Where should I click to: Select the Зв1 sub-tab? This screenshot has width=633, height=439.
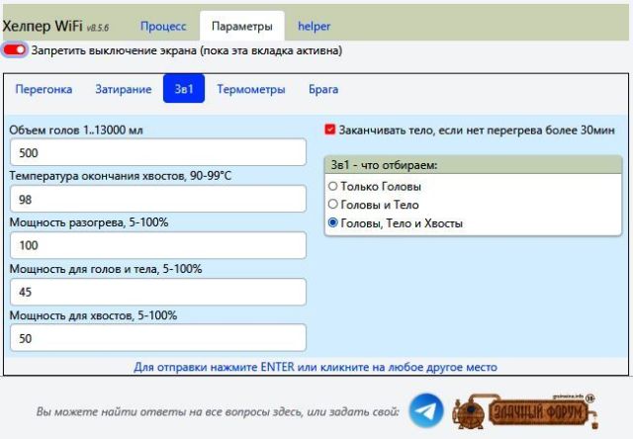coord(184,89)
